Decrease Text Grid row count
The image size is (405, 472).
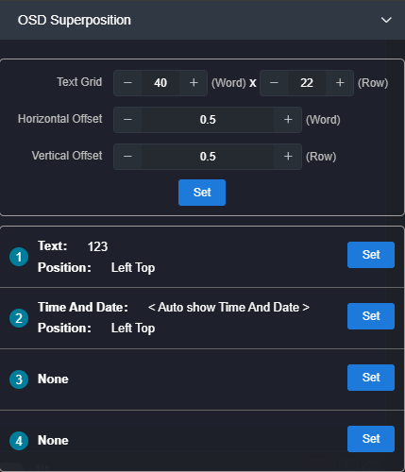pos(274,83)
